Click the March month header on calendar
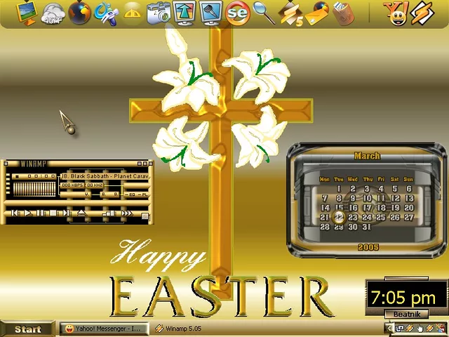Viewport: 449px width, 337px height. [367, 156]
